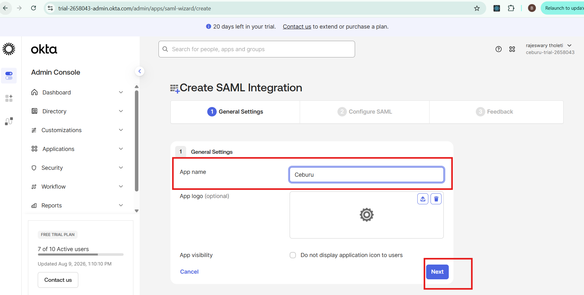584x295 pixels.
Task: Open the React Developer Tools extension icon
Action: point(497,8)
